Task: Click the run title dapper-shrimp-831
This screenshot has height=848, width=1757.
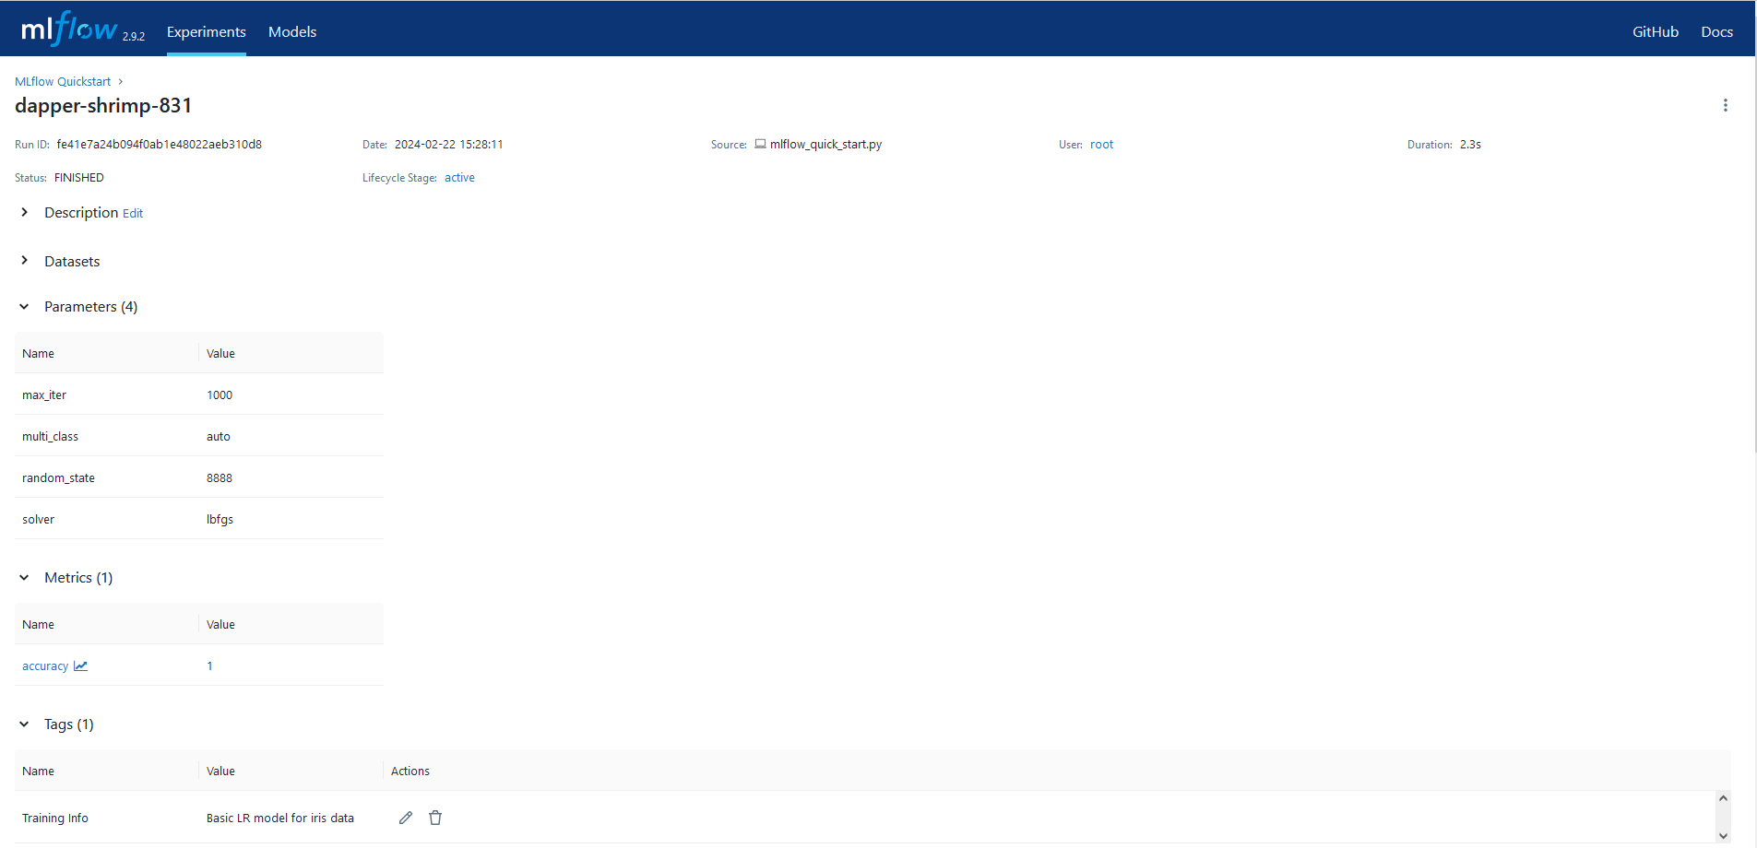Action: coord(103,105)
